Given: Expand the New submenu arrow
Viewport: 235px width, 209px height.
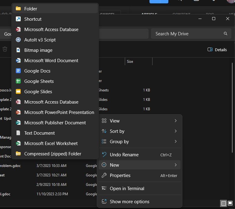Looking at the screenshot, I should (x=176, y=165).
